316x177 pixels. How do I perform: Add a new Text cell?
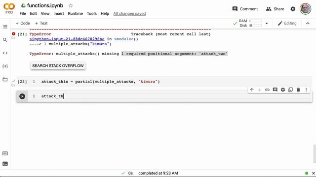[x=41, y=23]
